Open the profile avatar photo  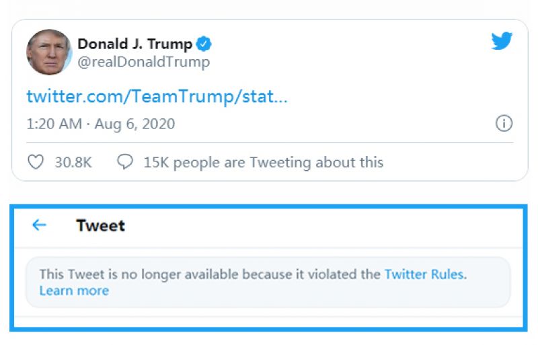49,52
